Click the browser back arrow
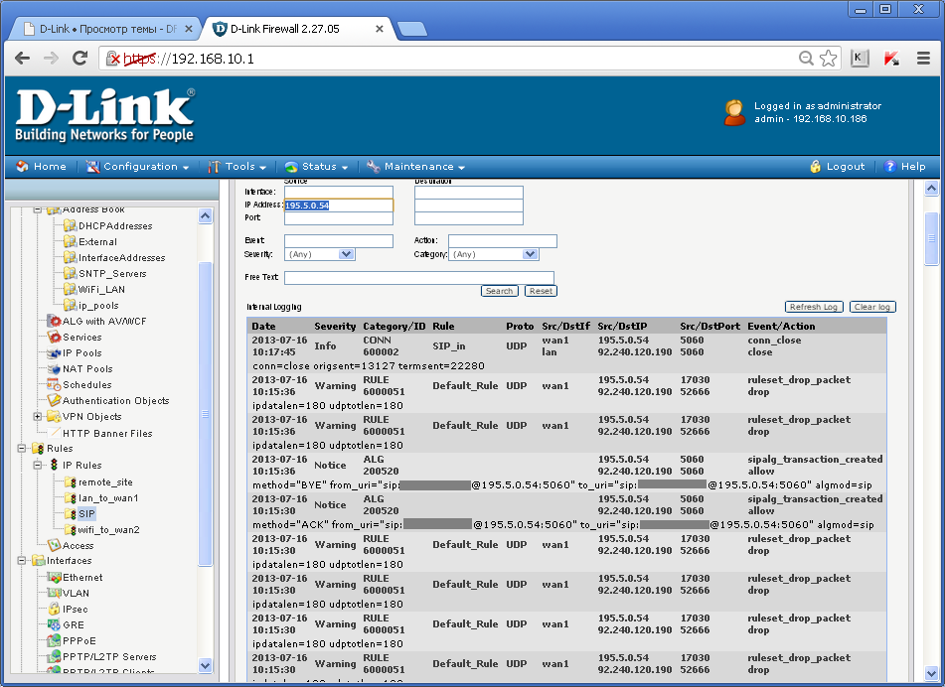Screen dimensions: 945x687 tap(22, 59)
